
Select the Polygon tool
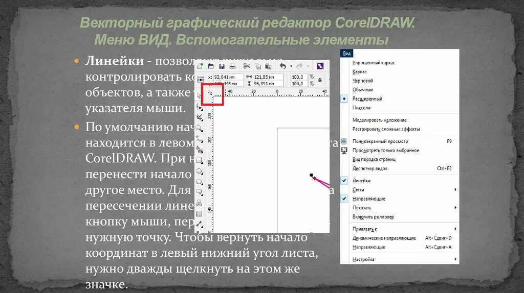(200, 182)
